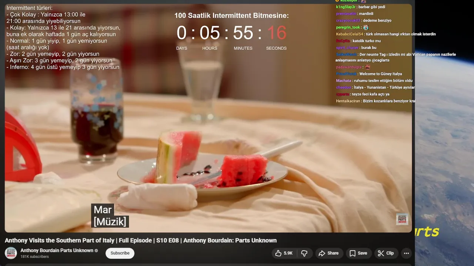
Task: Click the chat message 'teyze feci kafa açtı ya'
Action: (x=371, y=94)
